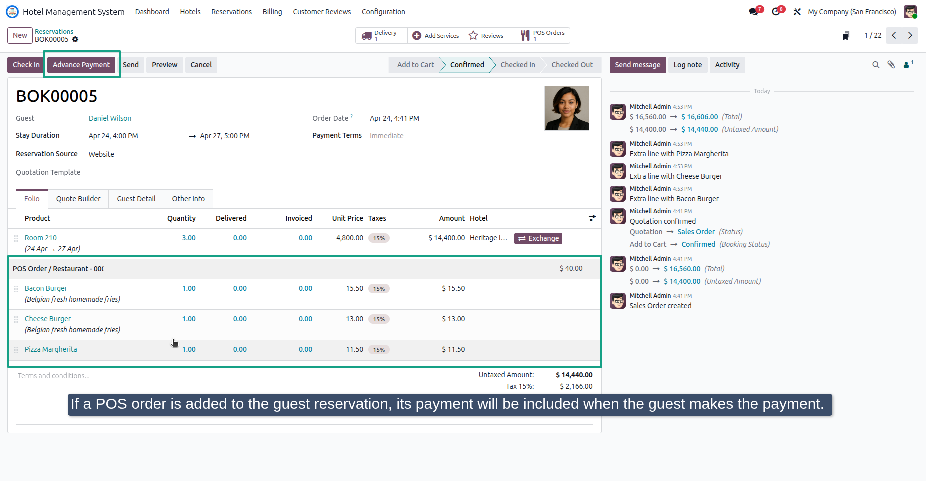Open the gear actions menu beside BOK00005
The image size is (926, 481).
click(x=75, y=39)
